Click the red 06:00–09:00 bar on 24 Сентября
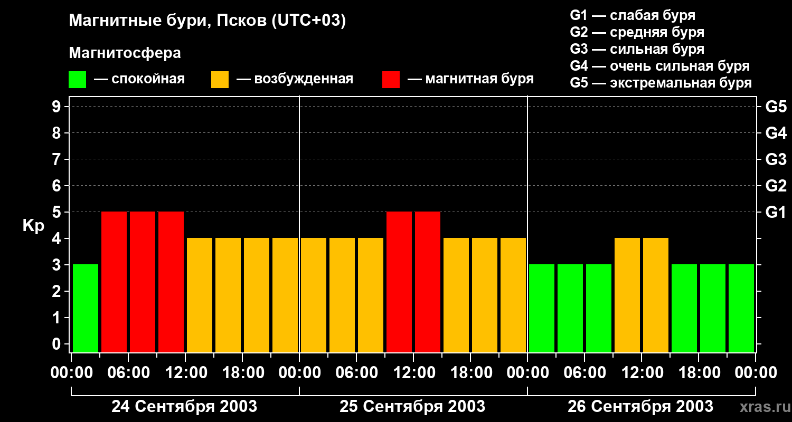This screenshot has width=792, height=422. (x=143, y=282)
